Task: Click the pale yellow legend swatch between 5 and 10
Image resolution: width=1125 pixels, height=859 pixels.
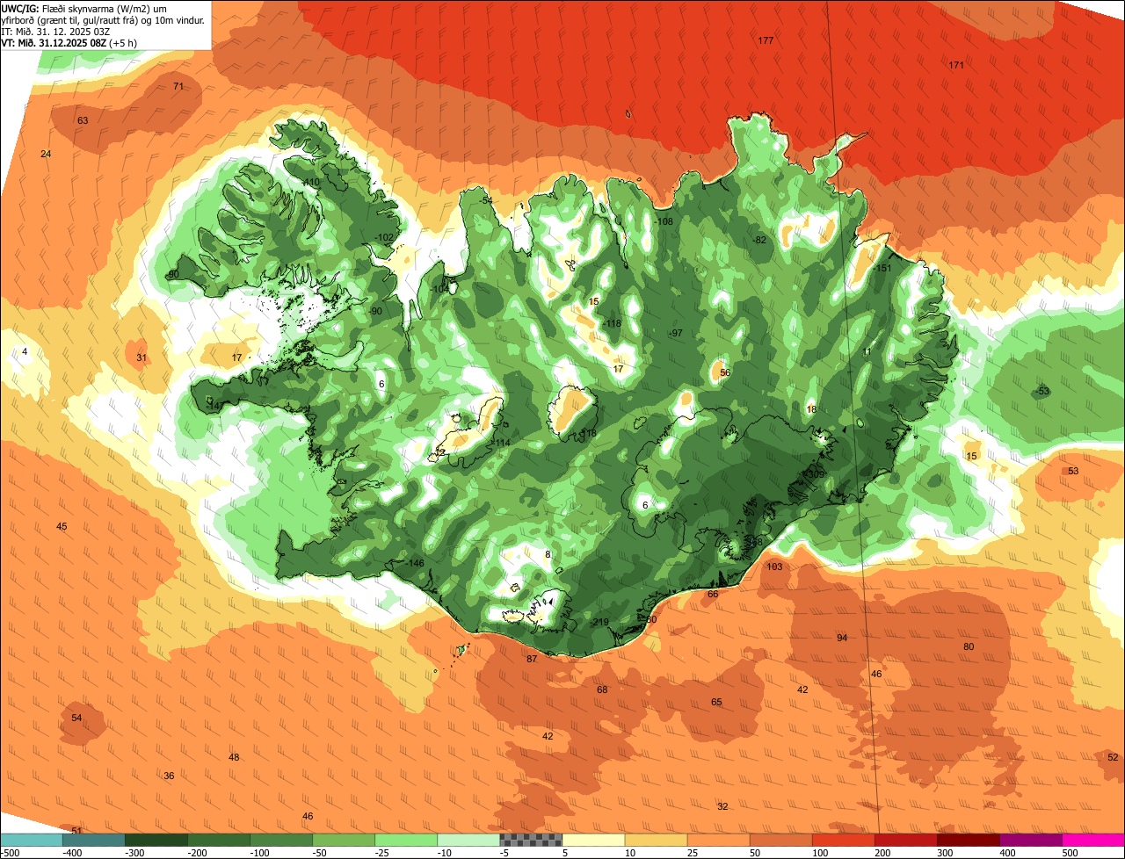Action: click(x=593, y=840)
